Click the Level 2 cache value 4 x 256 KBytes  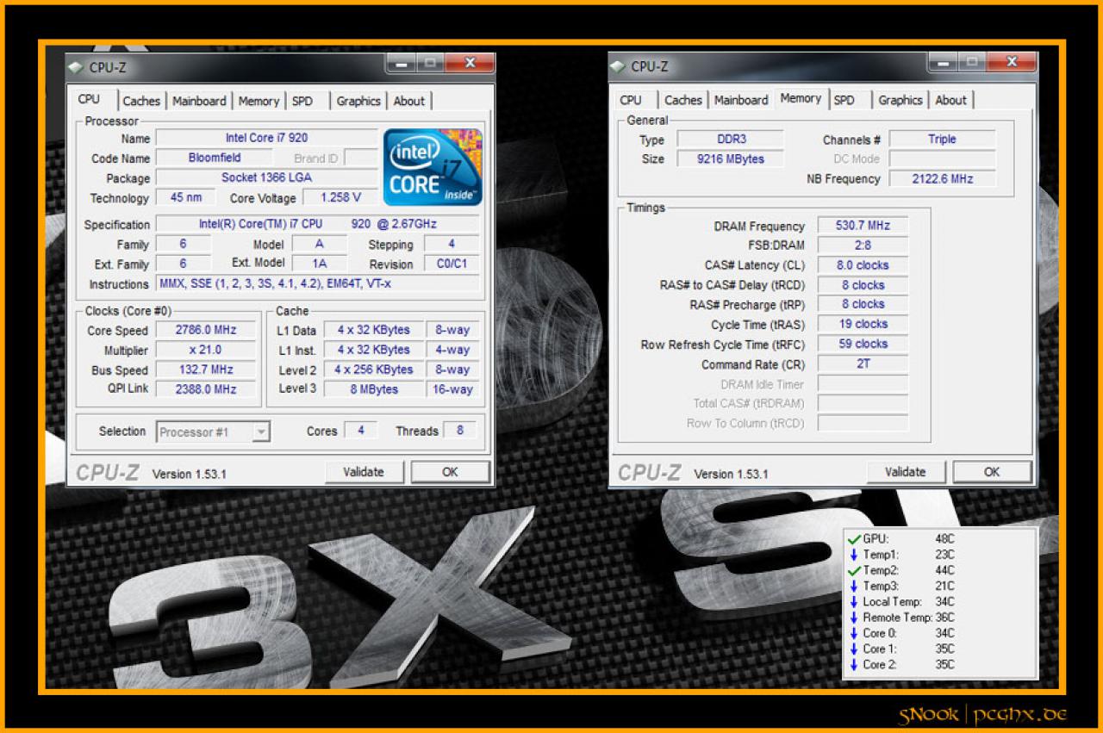373,370
